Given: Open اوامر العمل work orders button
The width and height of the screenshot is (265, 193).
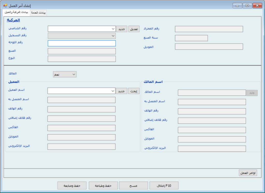Looking at the screenshot, I should pyautogui.click(x=248, y=173).
